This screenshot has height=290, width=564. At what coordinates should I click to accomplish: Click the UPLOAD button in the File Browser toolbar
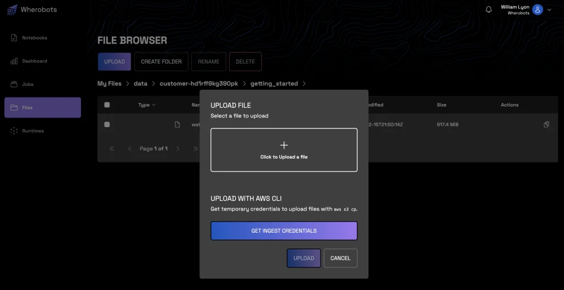(115, 62)
